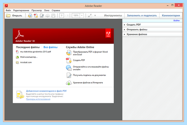Open the Редактирование menu
The width and height of the screenshot is (187, 125).
[21, 10]
